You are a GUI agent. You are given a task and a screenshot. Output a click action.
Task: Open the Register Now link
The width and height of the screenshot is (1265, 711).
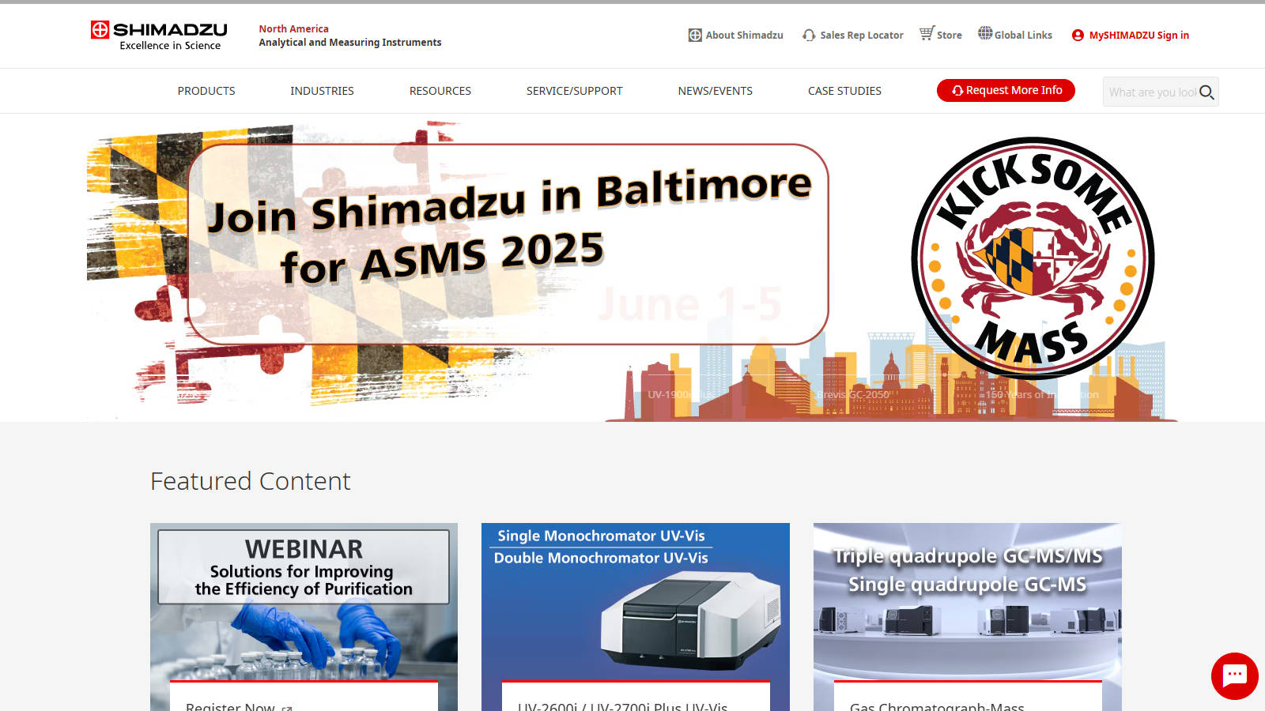230,706
